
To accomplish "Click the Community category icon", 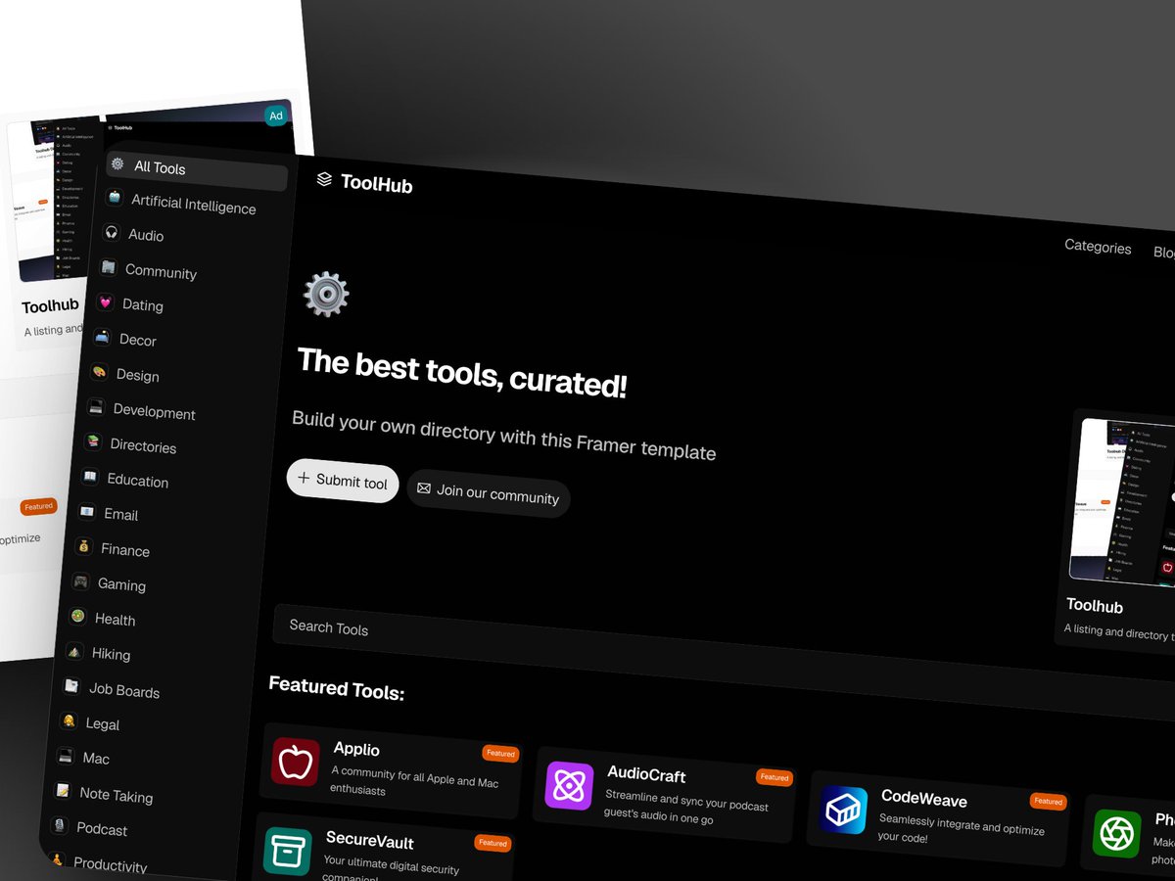I will (108, 267).
